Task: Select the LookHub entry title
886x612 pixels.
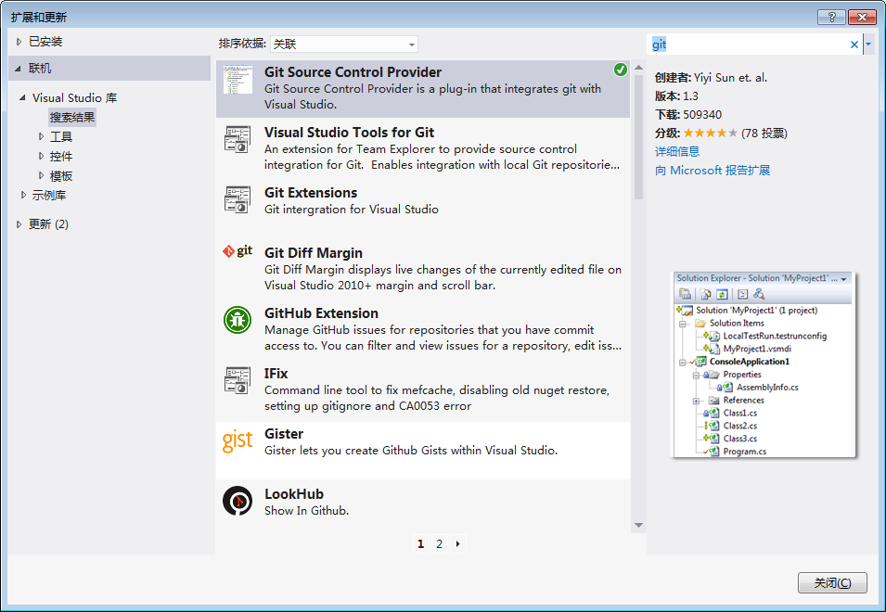Action: [294, 494]
